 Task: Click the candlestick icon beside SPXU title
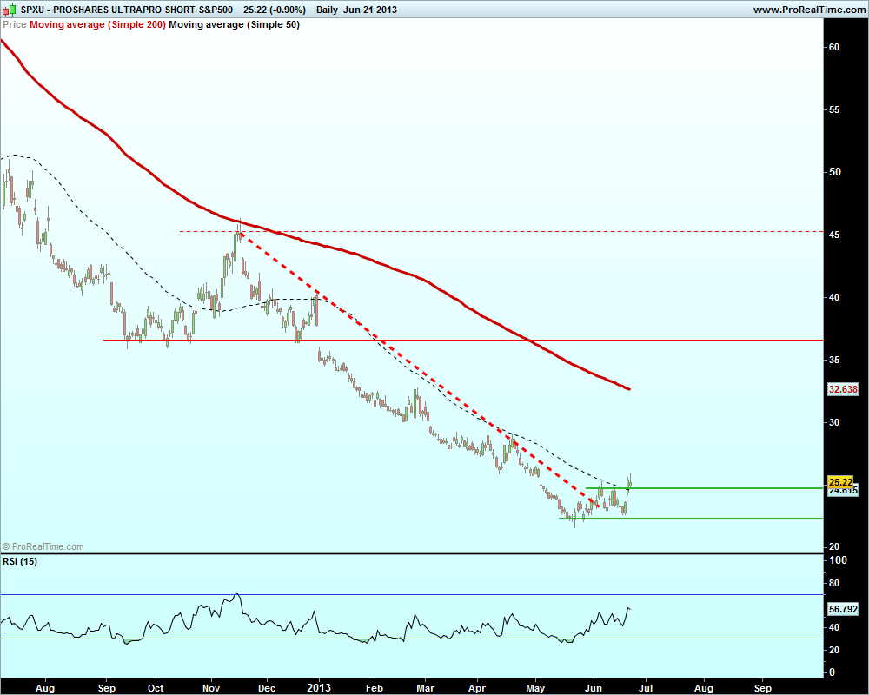pyautogui.click(x=10, y=10)
